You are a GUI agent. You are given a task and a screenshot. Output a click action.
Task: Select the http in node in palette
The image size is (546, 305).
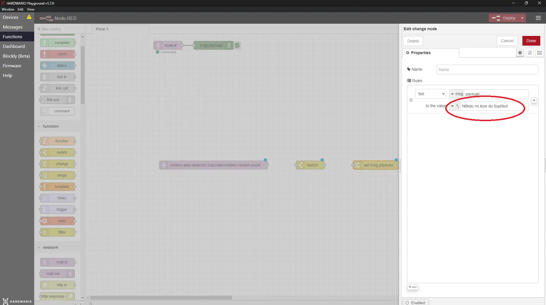pyautogui.click(x=58, y=285)
